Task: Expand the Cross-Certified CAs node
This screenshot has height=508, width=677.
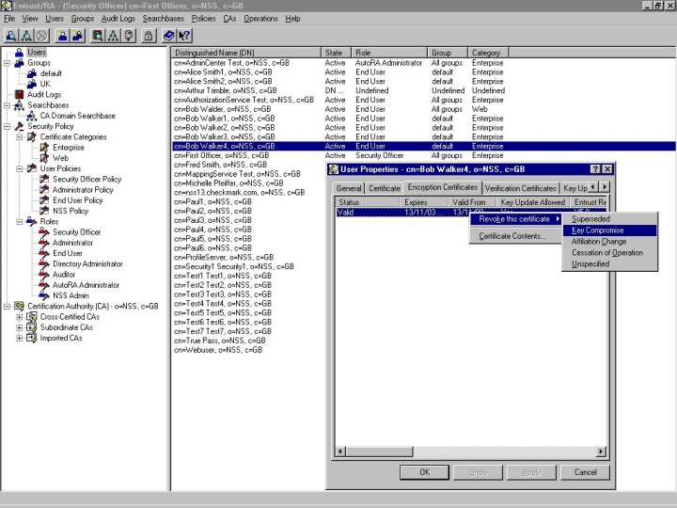Action: click(x=20, y=317)
